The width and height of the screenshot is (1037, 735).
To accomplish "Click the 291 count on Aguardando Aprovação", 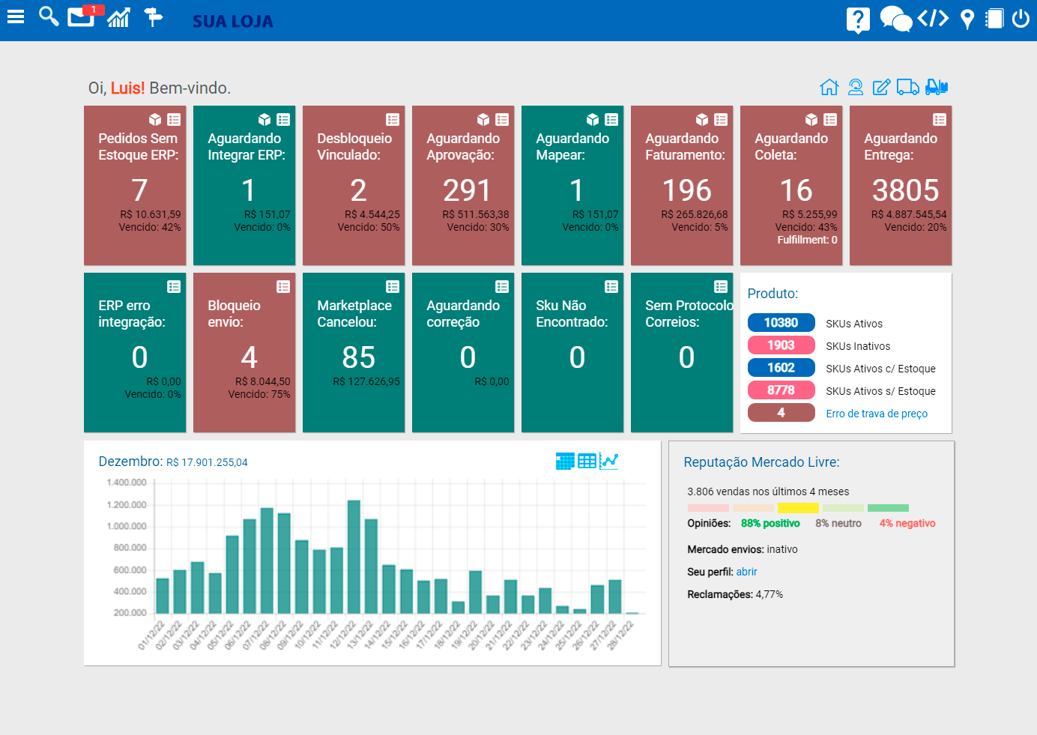I will [467, 190].
